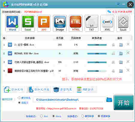
Task: Pick the Epub conversion icon
Action: click(123, 24)
